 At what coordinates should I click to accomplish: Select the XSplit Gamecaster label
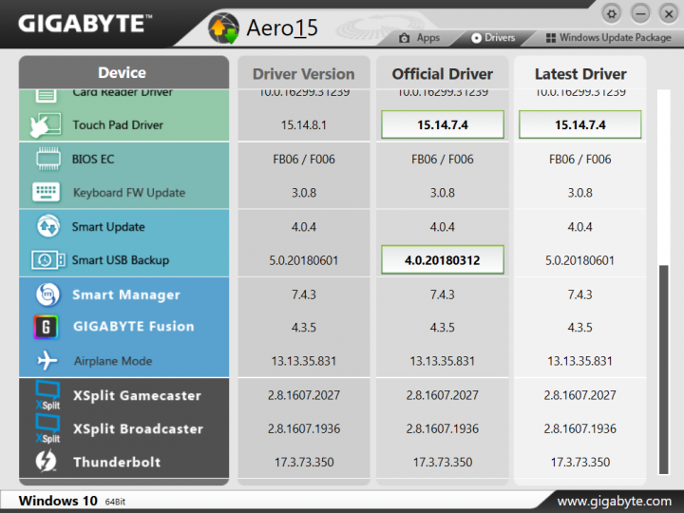pyautogui.click(x=137, y=395)
